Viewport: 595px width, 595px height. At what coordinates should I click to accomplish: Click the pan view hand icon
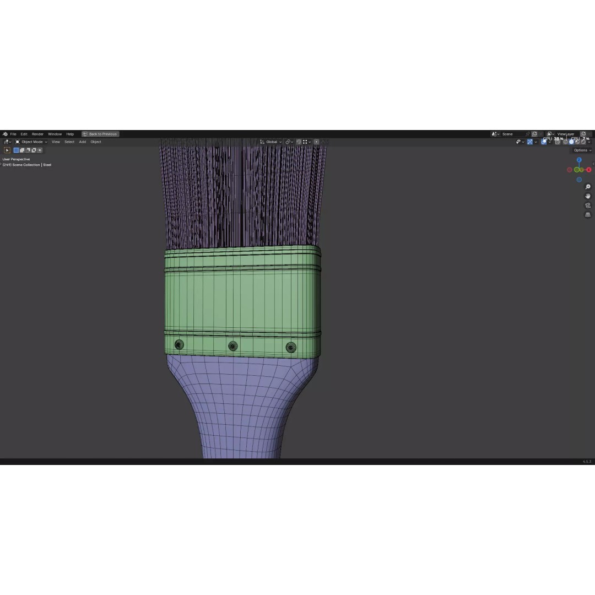point(588,196)
